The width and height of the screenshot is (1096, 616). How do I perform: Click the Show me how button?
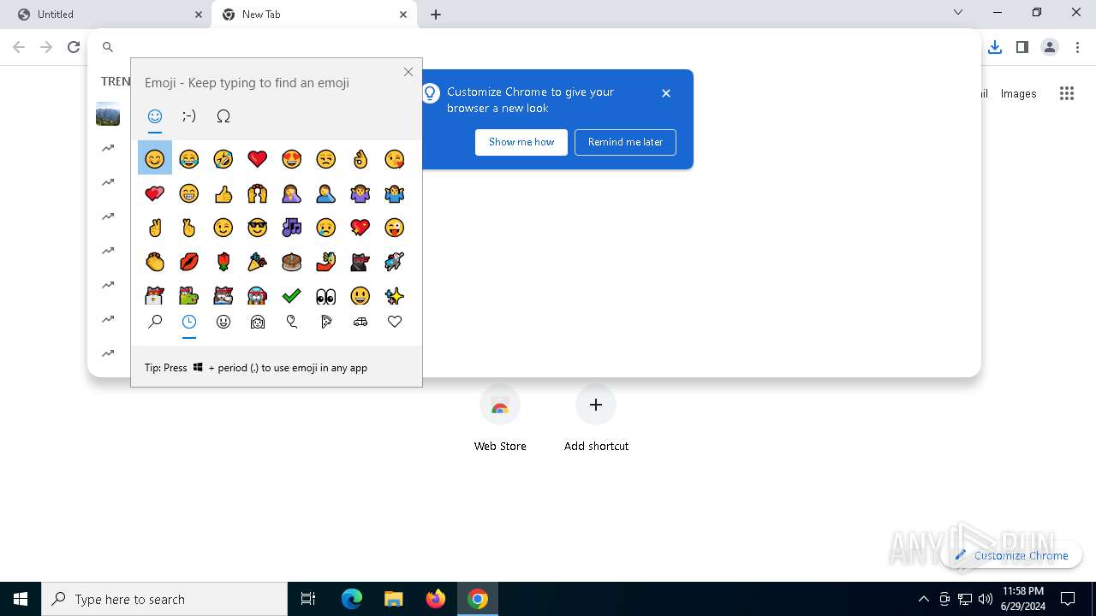[521, 142]
